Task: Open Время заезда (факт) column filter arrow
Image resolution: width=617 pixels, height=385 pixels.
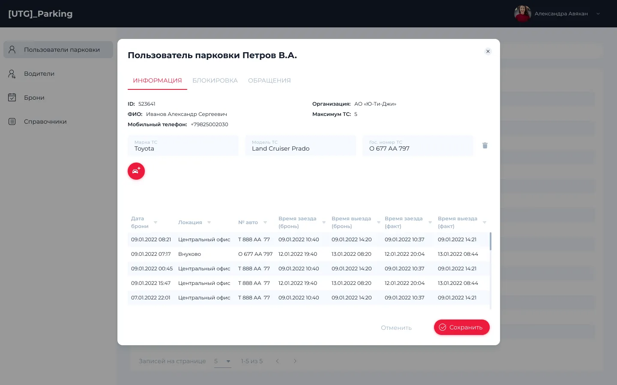Action: point(430,222)
